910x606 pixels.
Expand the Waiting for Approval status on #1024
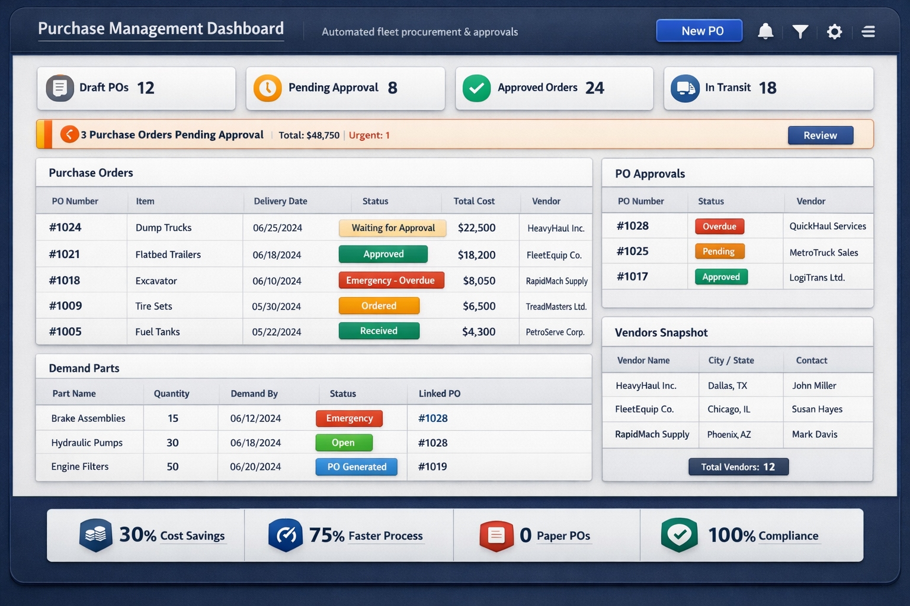pyautogui.click(x=392, y=228)
